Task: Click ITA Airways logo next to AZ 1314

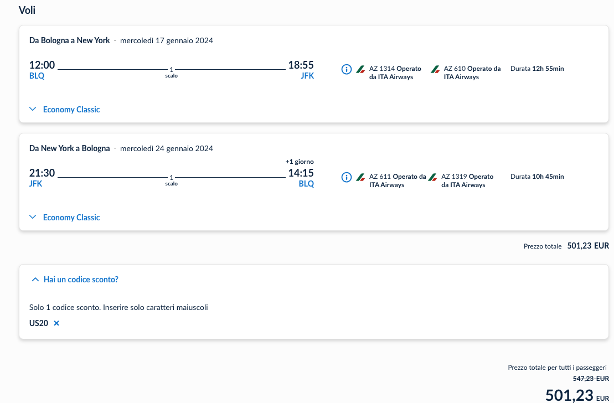Action: pyautogui.click(x=360, y=69)
